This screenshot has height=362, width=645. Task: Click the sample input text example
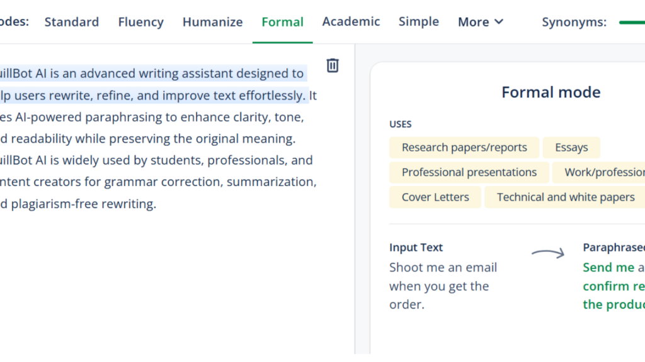(x=443, y=286)
